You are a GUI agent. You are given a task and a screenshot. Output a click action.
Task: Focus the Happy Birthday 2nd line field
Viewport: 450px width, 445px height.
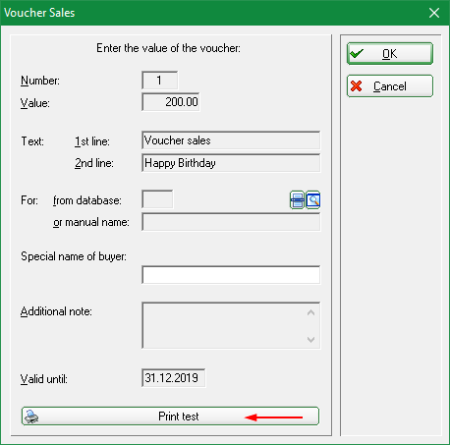pos(231,163)
